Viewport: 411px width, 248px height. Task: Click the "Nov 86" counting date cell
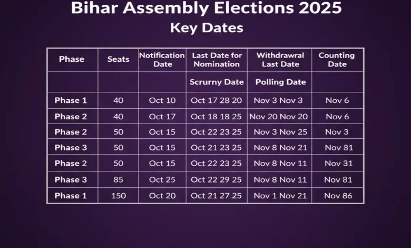(x=338, y=195)
